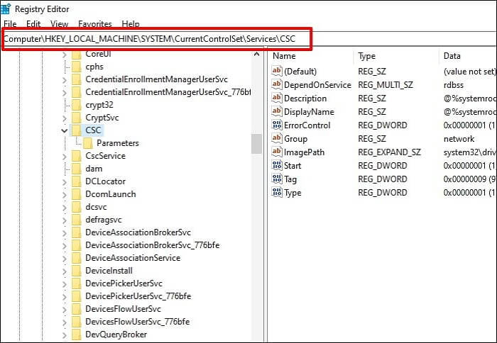Click the Parameters folder icon
The image size is (497, 343).
tap(88, 143)
